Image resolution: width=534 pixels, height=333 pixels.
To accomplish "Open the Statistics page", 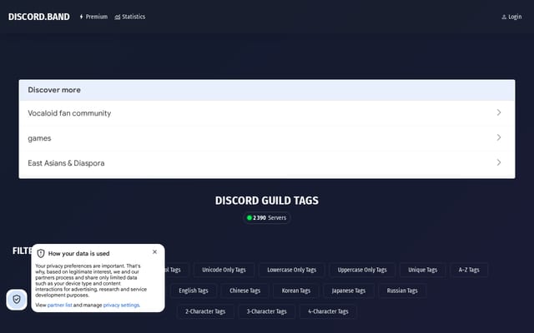I will point(130,17).
